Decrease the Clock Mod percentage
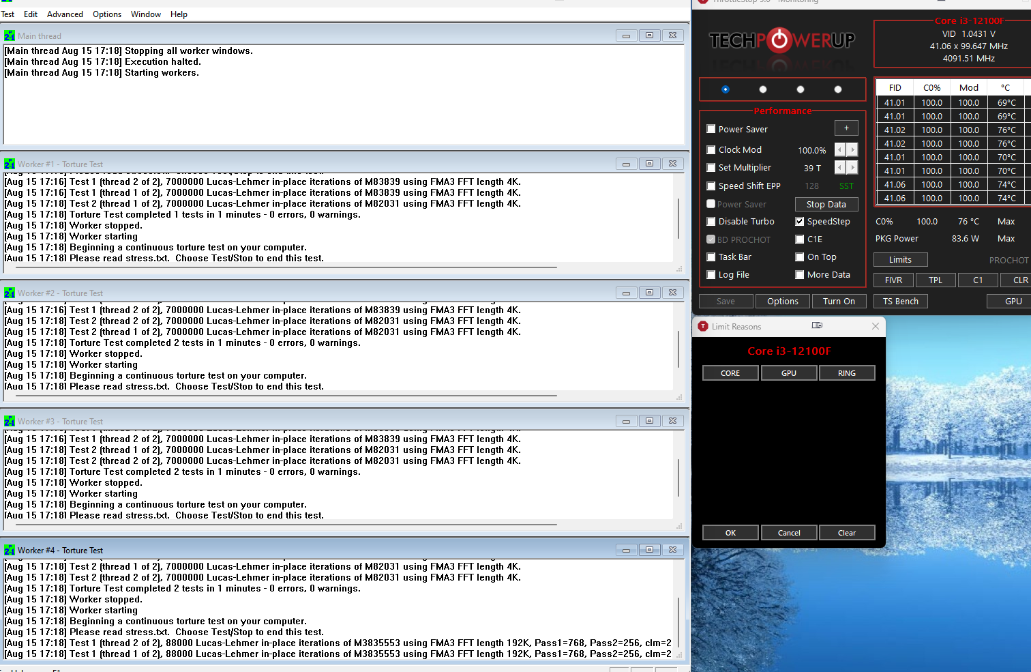Image resolution: width=1031 pixels, height=672 pixels. click(x=840, y=149)
